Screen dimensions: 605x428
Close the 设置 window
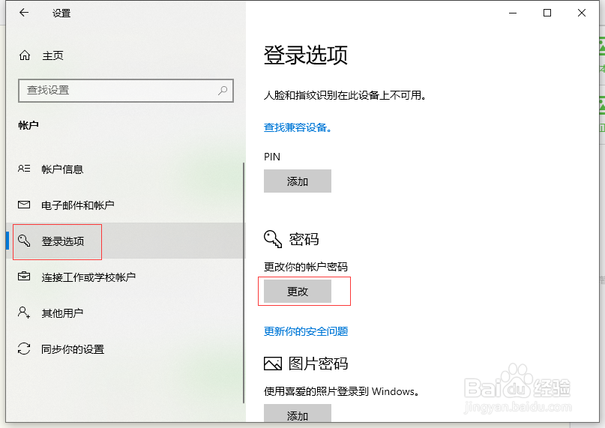click(x=582, y=13)
